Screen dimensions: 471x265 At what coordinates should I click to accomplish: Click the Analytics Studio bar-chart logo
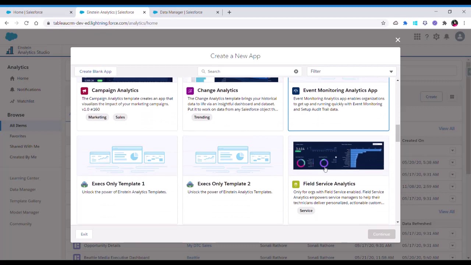click(10, 50)
